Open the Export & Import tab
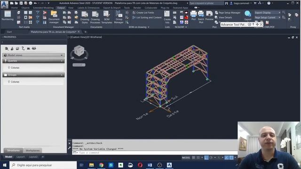This screenshot has width=301, height=169. [112, 8]
